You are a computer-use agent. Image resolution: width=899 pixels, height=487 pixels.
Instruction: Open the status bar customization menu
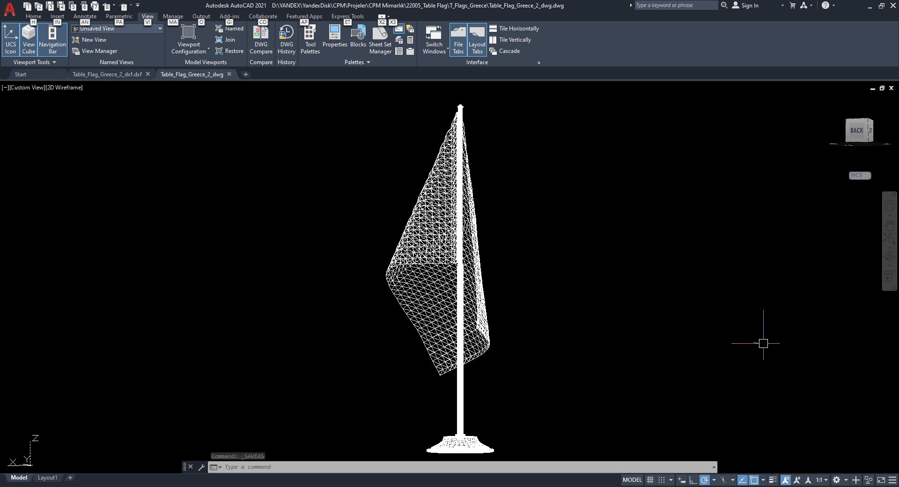coord(892,480)
